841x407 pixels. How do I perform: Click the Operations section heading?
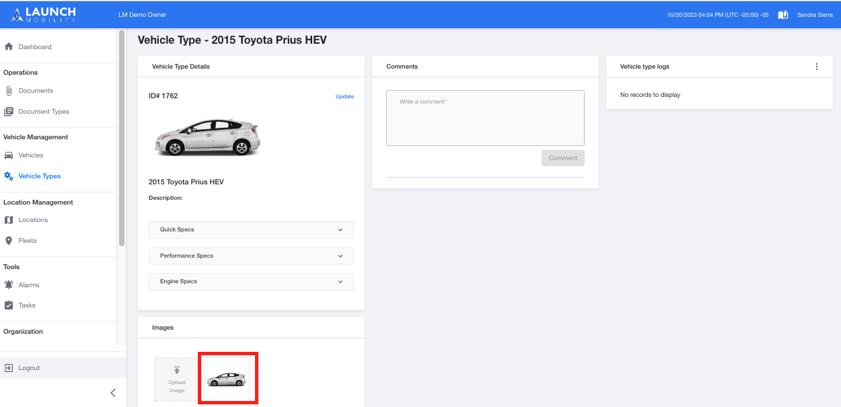pos(20,73)
